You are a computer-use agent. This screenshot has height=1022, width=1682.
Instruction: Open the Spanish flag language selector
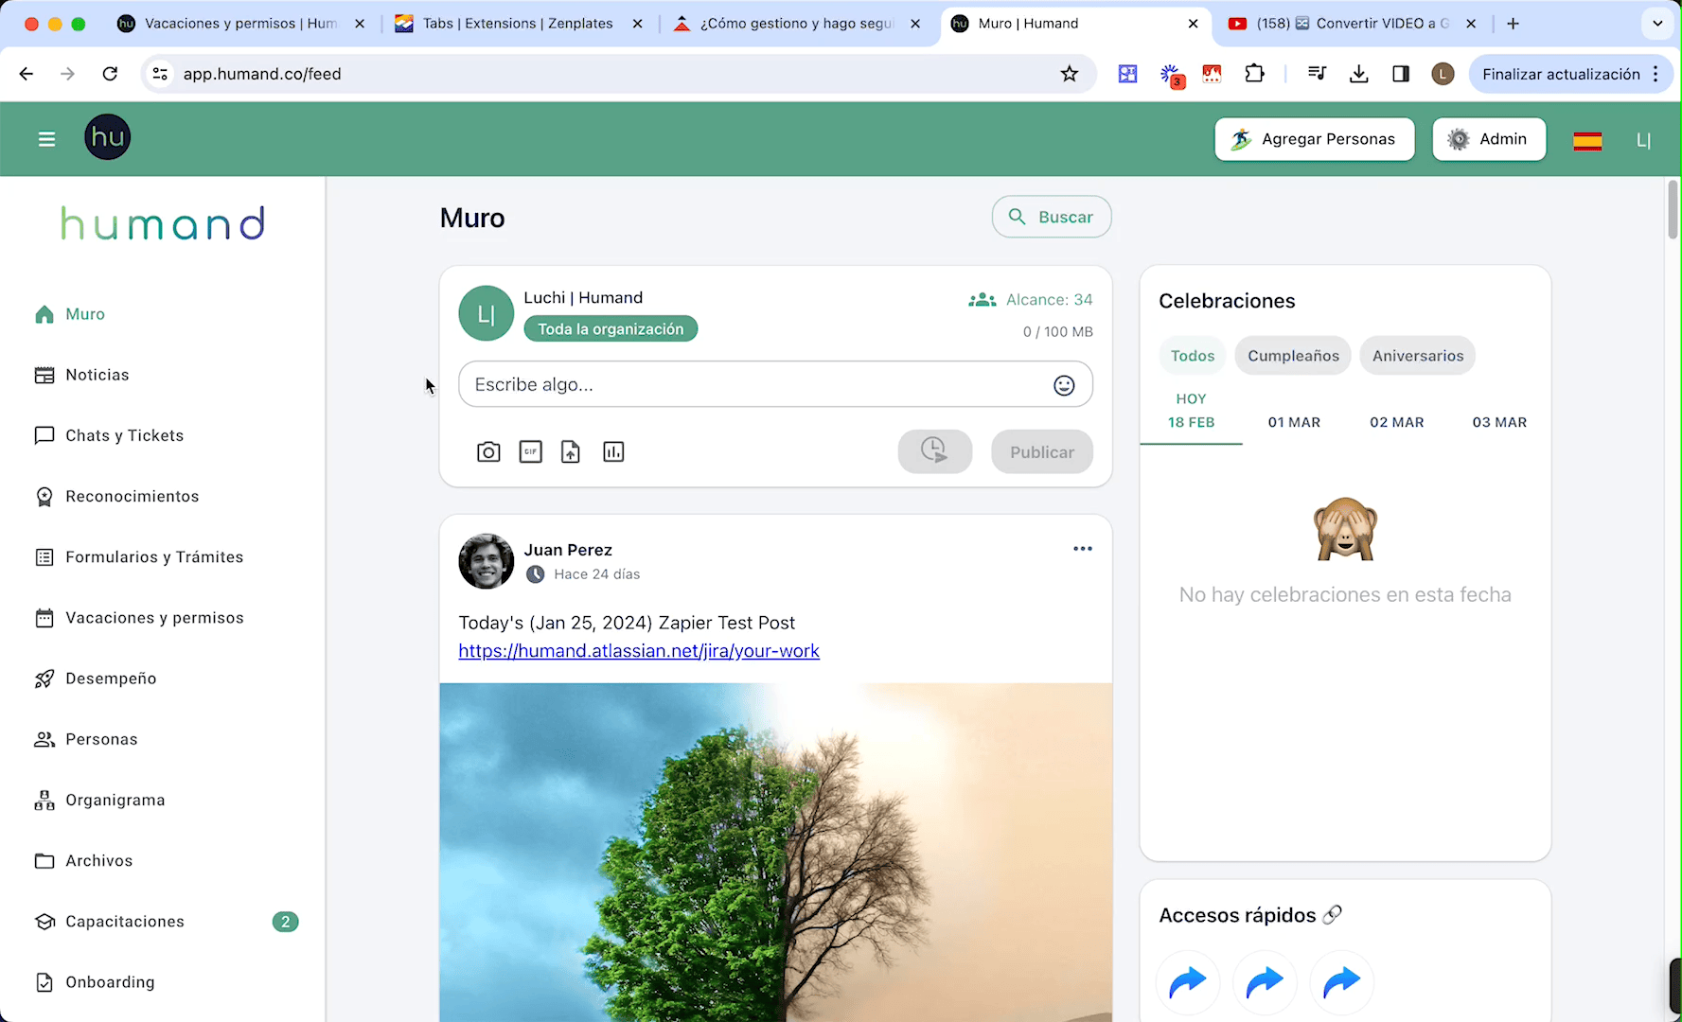1587,140
